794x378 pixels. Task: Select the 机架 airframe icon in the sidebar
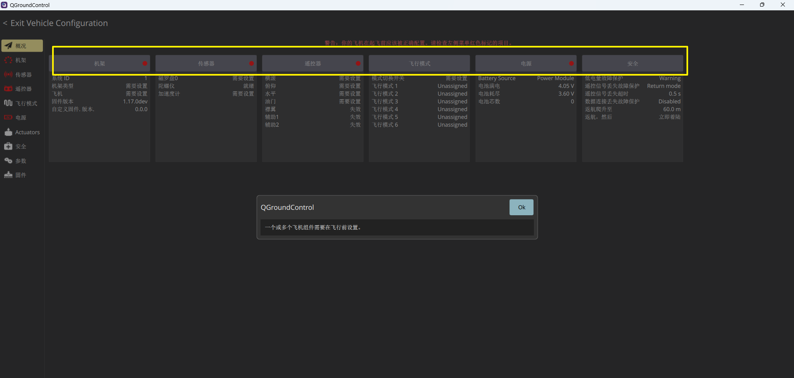point(8,60)
